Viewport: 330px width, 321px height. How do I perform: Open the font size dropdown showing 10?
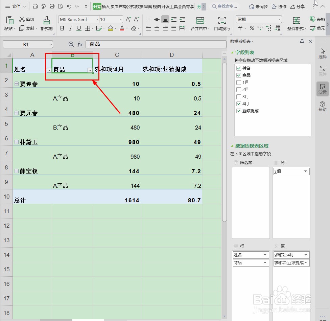pos(121,19)
